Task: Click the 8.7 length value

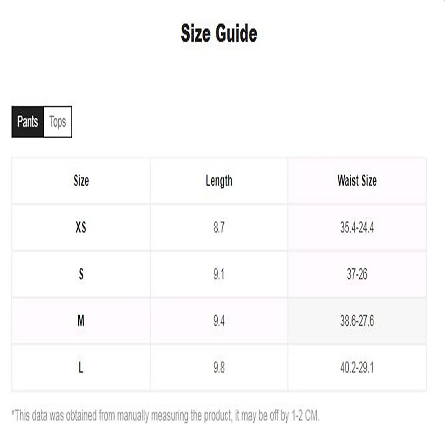Action: coord(219,227)
